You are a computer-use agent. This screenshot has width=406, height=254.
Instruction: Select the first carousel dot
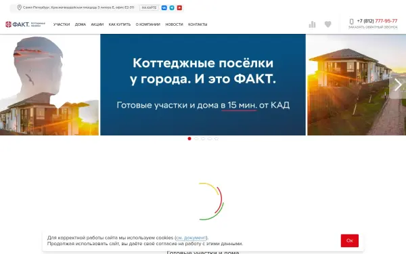point(189,139)
